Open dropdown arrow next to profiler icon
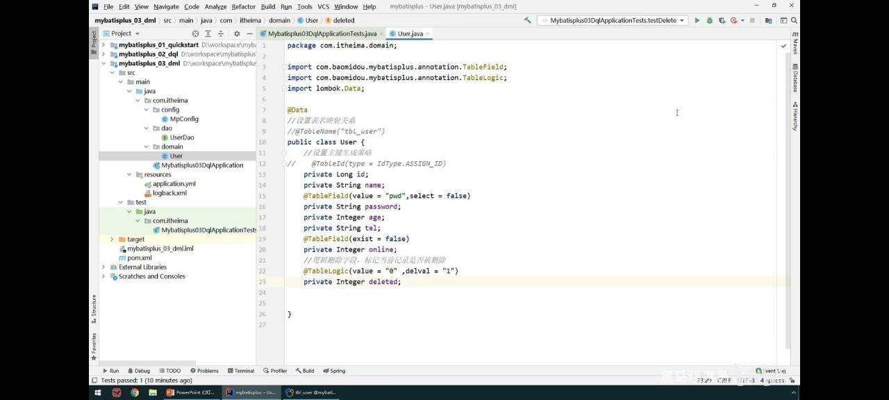This screenshot has height=400, width=889. point(742,20)
